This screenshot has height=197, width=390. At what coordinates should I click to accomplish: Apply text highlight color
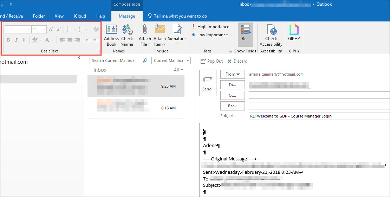coord(35,40)
